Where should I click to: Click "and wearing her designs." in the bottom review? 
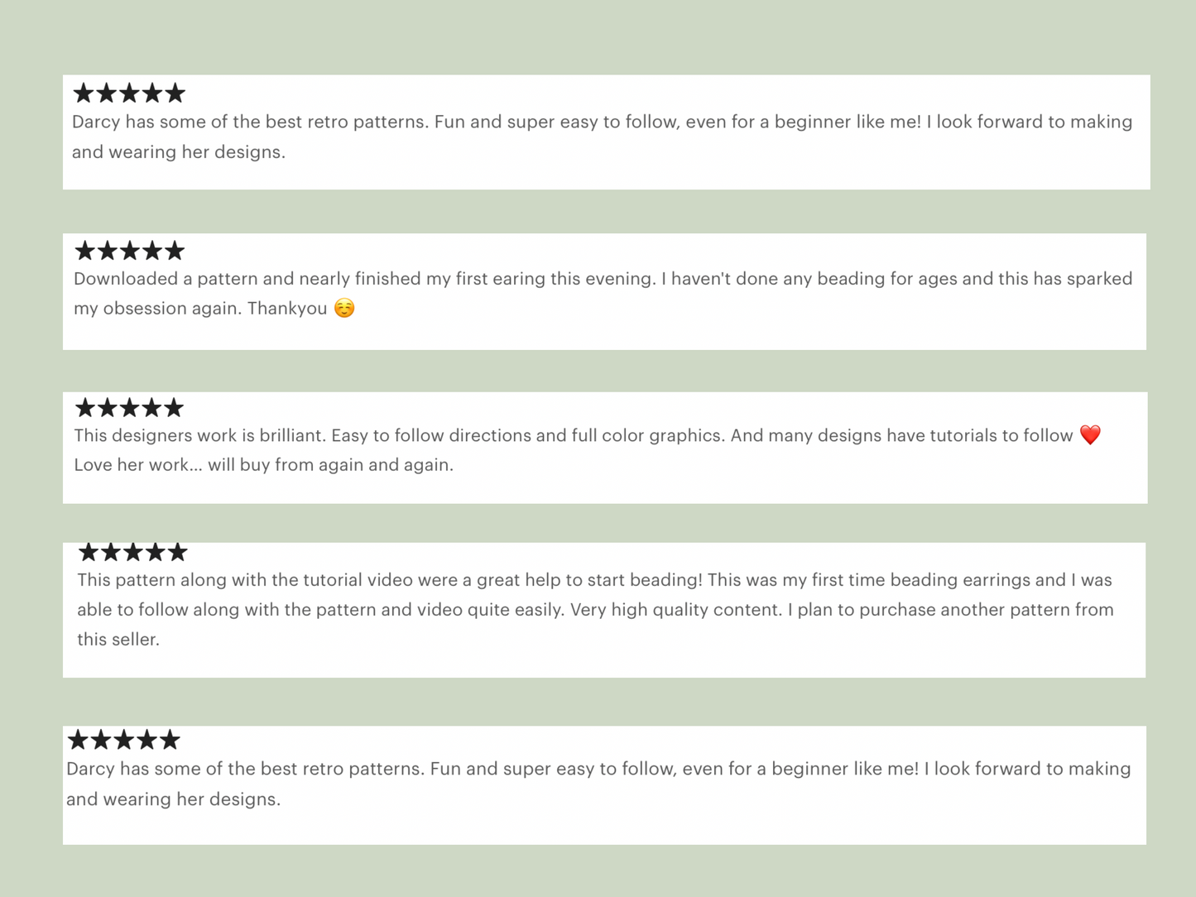tap(173, 799)
